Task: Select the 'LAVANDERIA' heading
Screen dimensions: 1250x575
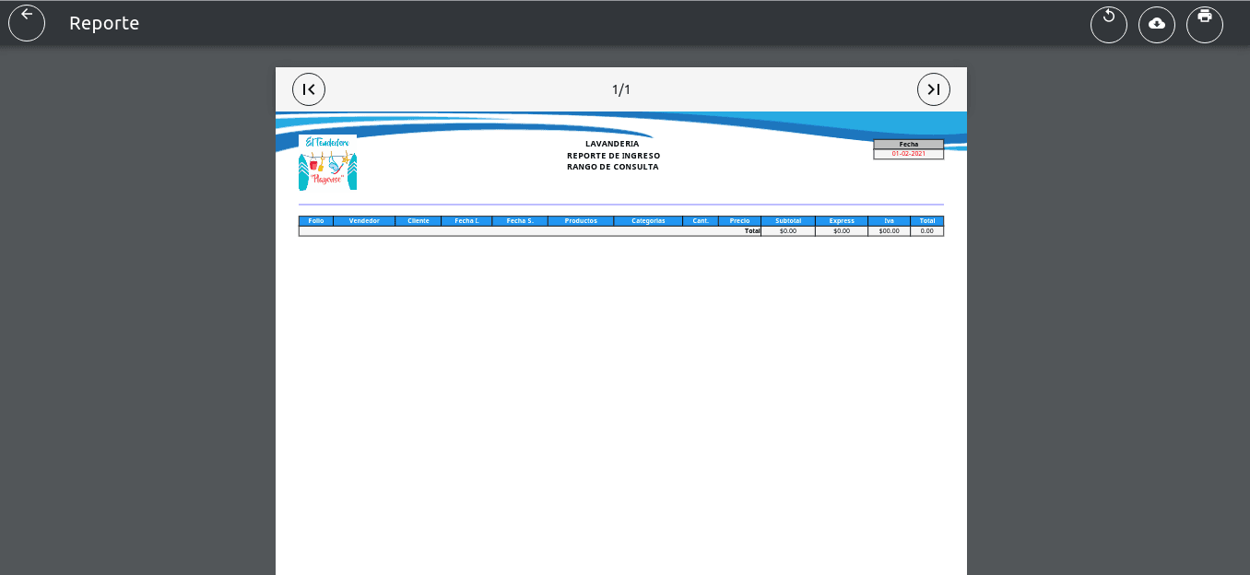Action: point(612,144)
